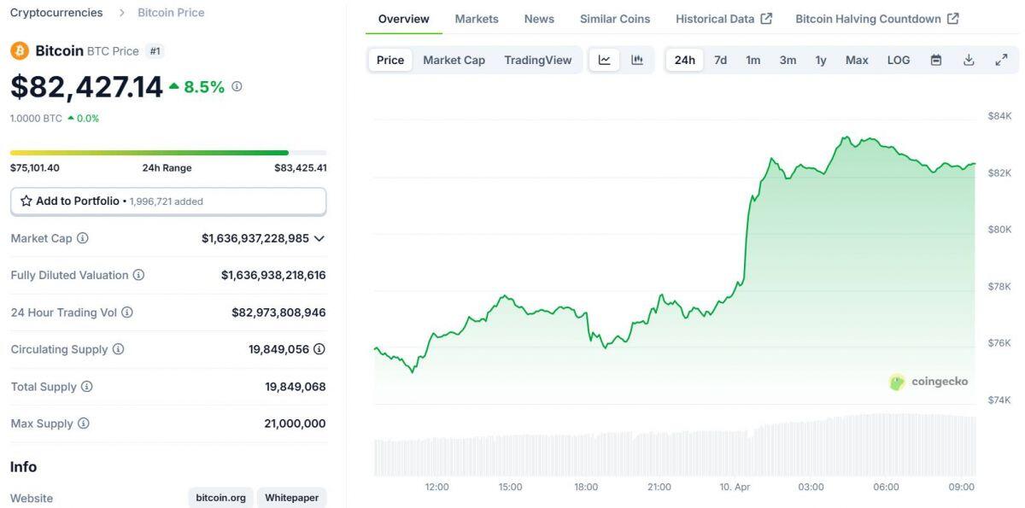The width and height of the screenshot is (1025, 508).
Task: Open the calendar date range picker
Action: tap(936, 60)
